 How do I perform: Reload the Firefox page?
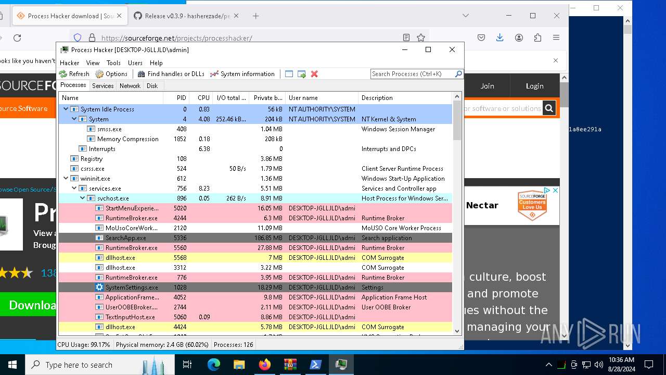[17, 37]
